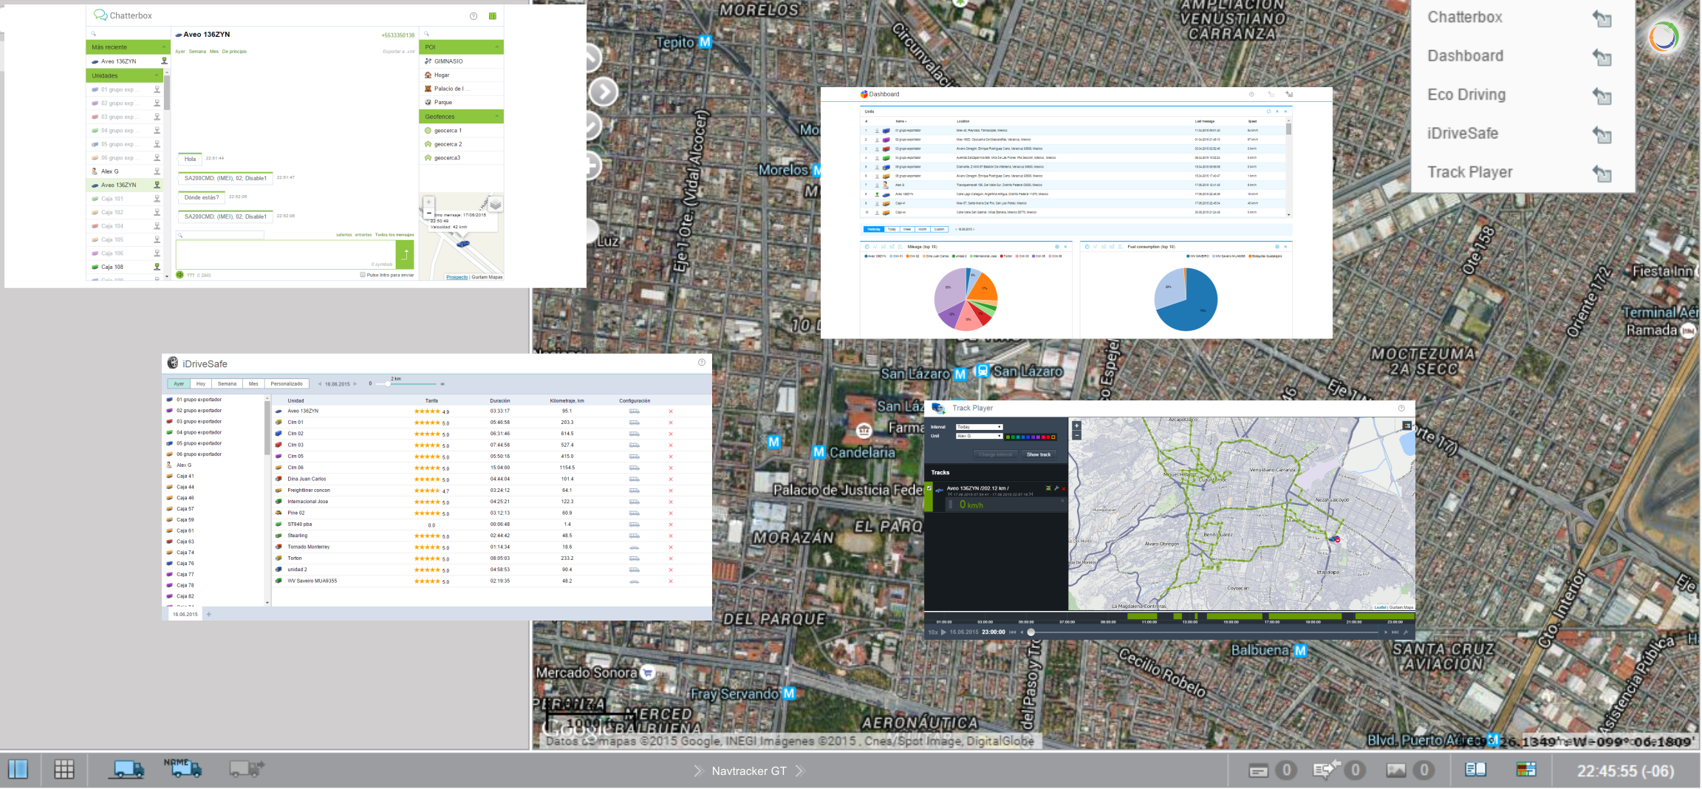
Task: Click the Track Player help question icon
Action: (x=1401, y=409)
